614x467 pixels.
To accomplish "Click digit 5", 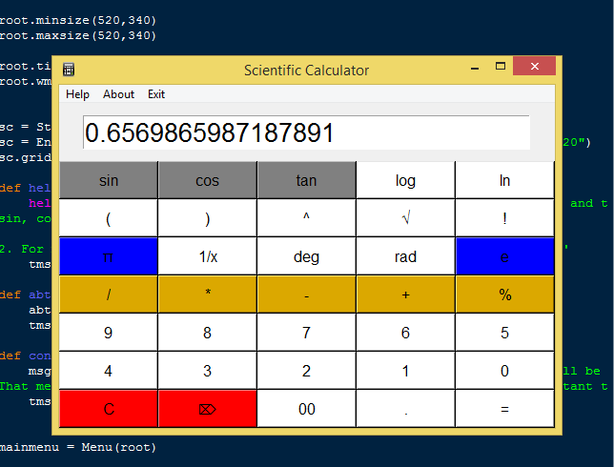I will point(504,333).
